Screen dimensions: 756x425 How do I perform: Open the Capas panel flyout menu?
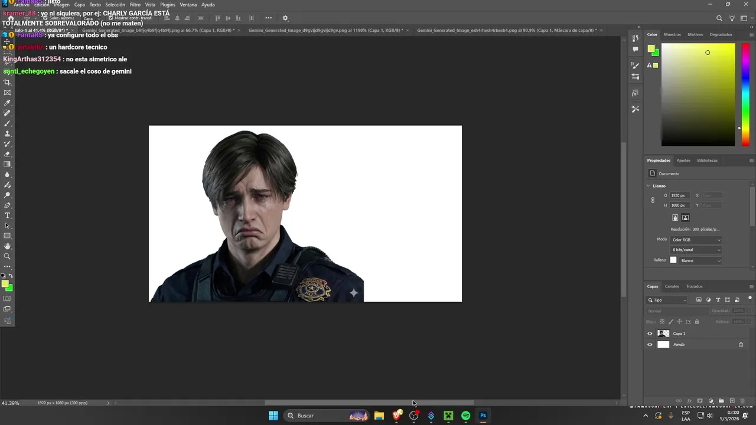pyautogui.click(x=751, y=286)
